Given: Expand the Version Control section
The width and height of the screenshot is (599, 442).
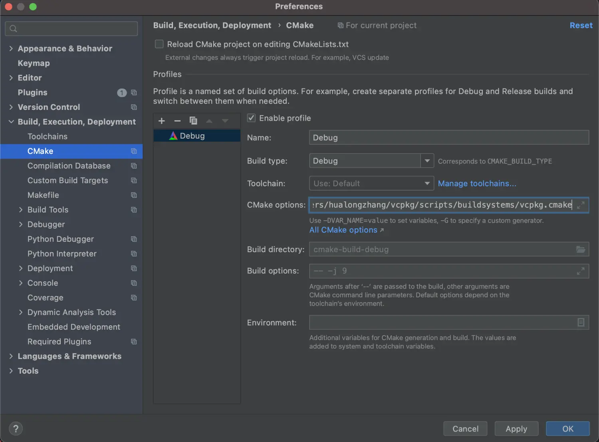Looking at the screenshot, I should tap(11, 107).
